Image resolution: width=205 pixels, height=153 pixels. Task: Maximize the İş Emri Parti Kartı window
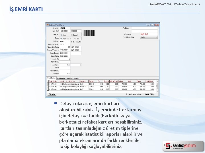coord(152,25)
